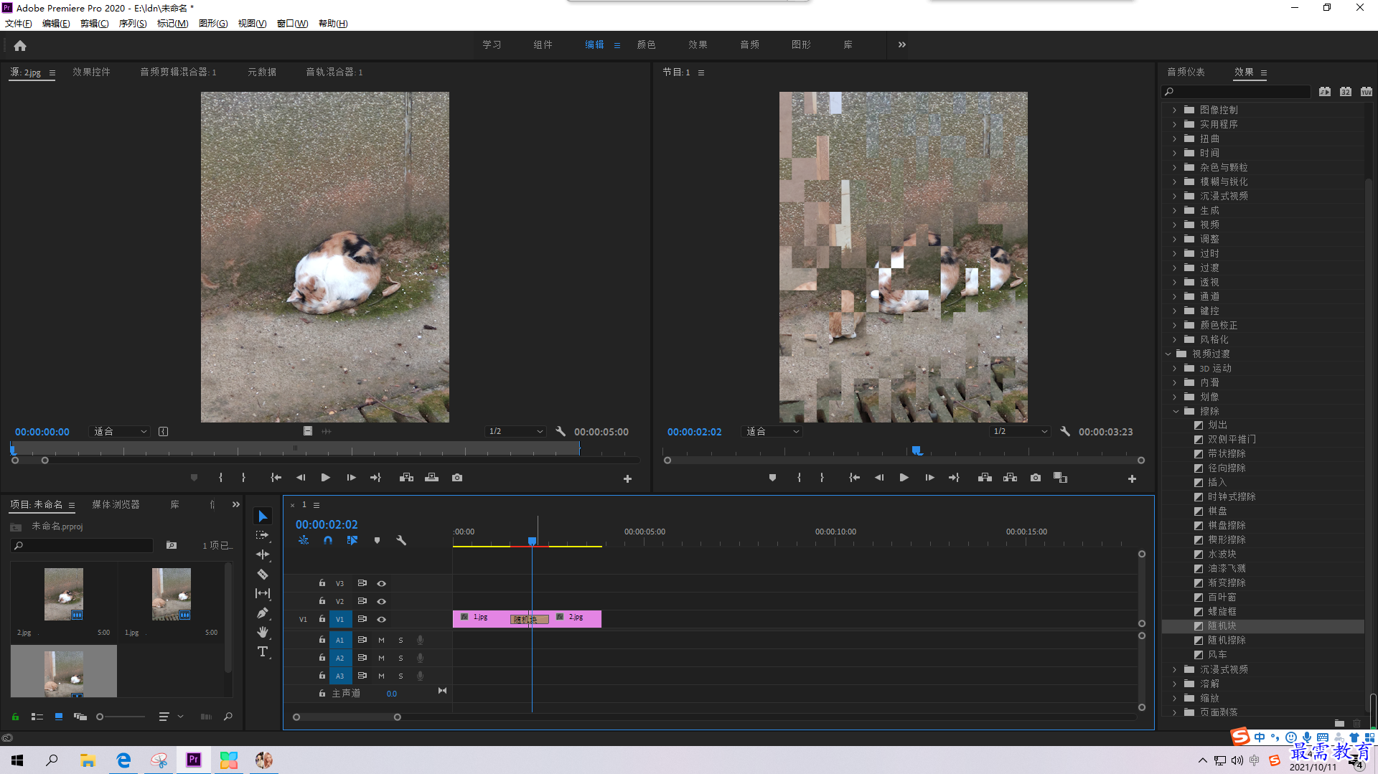Step forward one frame in Program monitor
This screenshot has width=1378, height=774.
929,478
